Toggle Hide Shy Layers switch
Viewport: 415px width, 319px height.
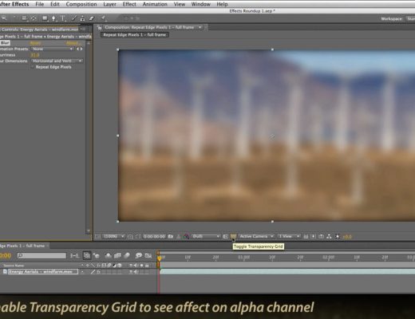click(108, 256)
